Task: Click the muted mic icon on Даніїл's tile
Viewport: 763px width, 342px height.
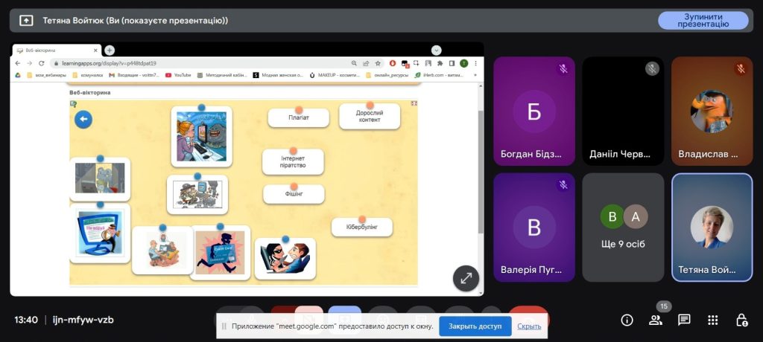Action: [652, 68]
